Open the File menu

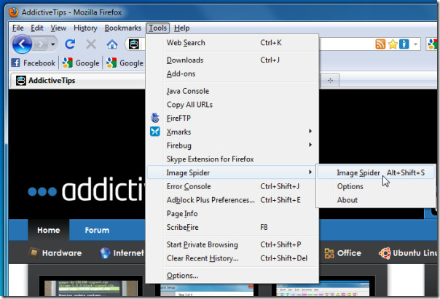[18, 28]
